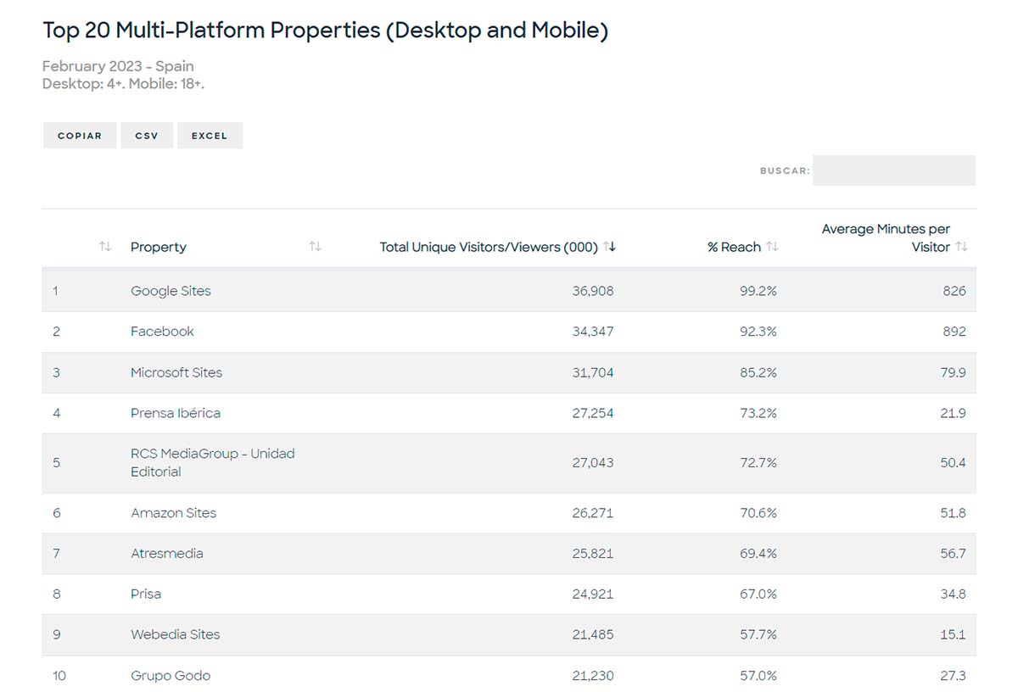Select the Facebook row entry
The height and width of the screenshot is (692, 1018).
pos(162,332)
